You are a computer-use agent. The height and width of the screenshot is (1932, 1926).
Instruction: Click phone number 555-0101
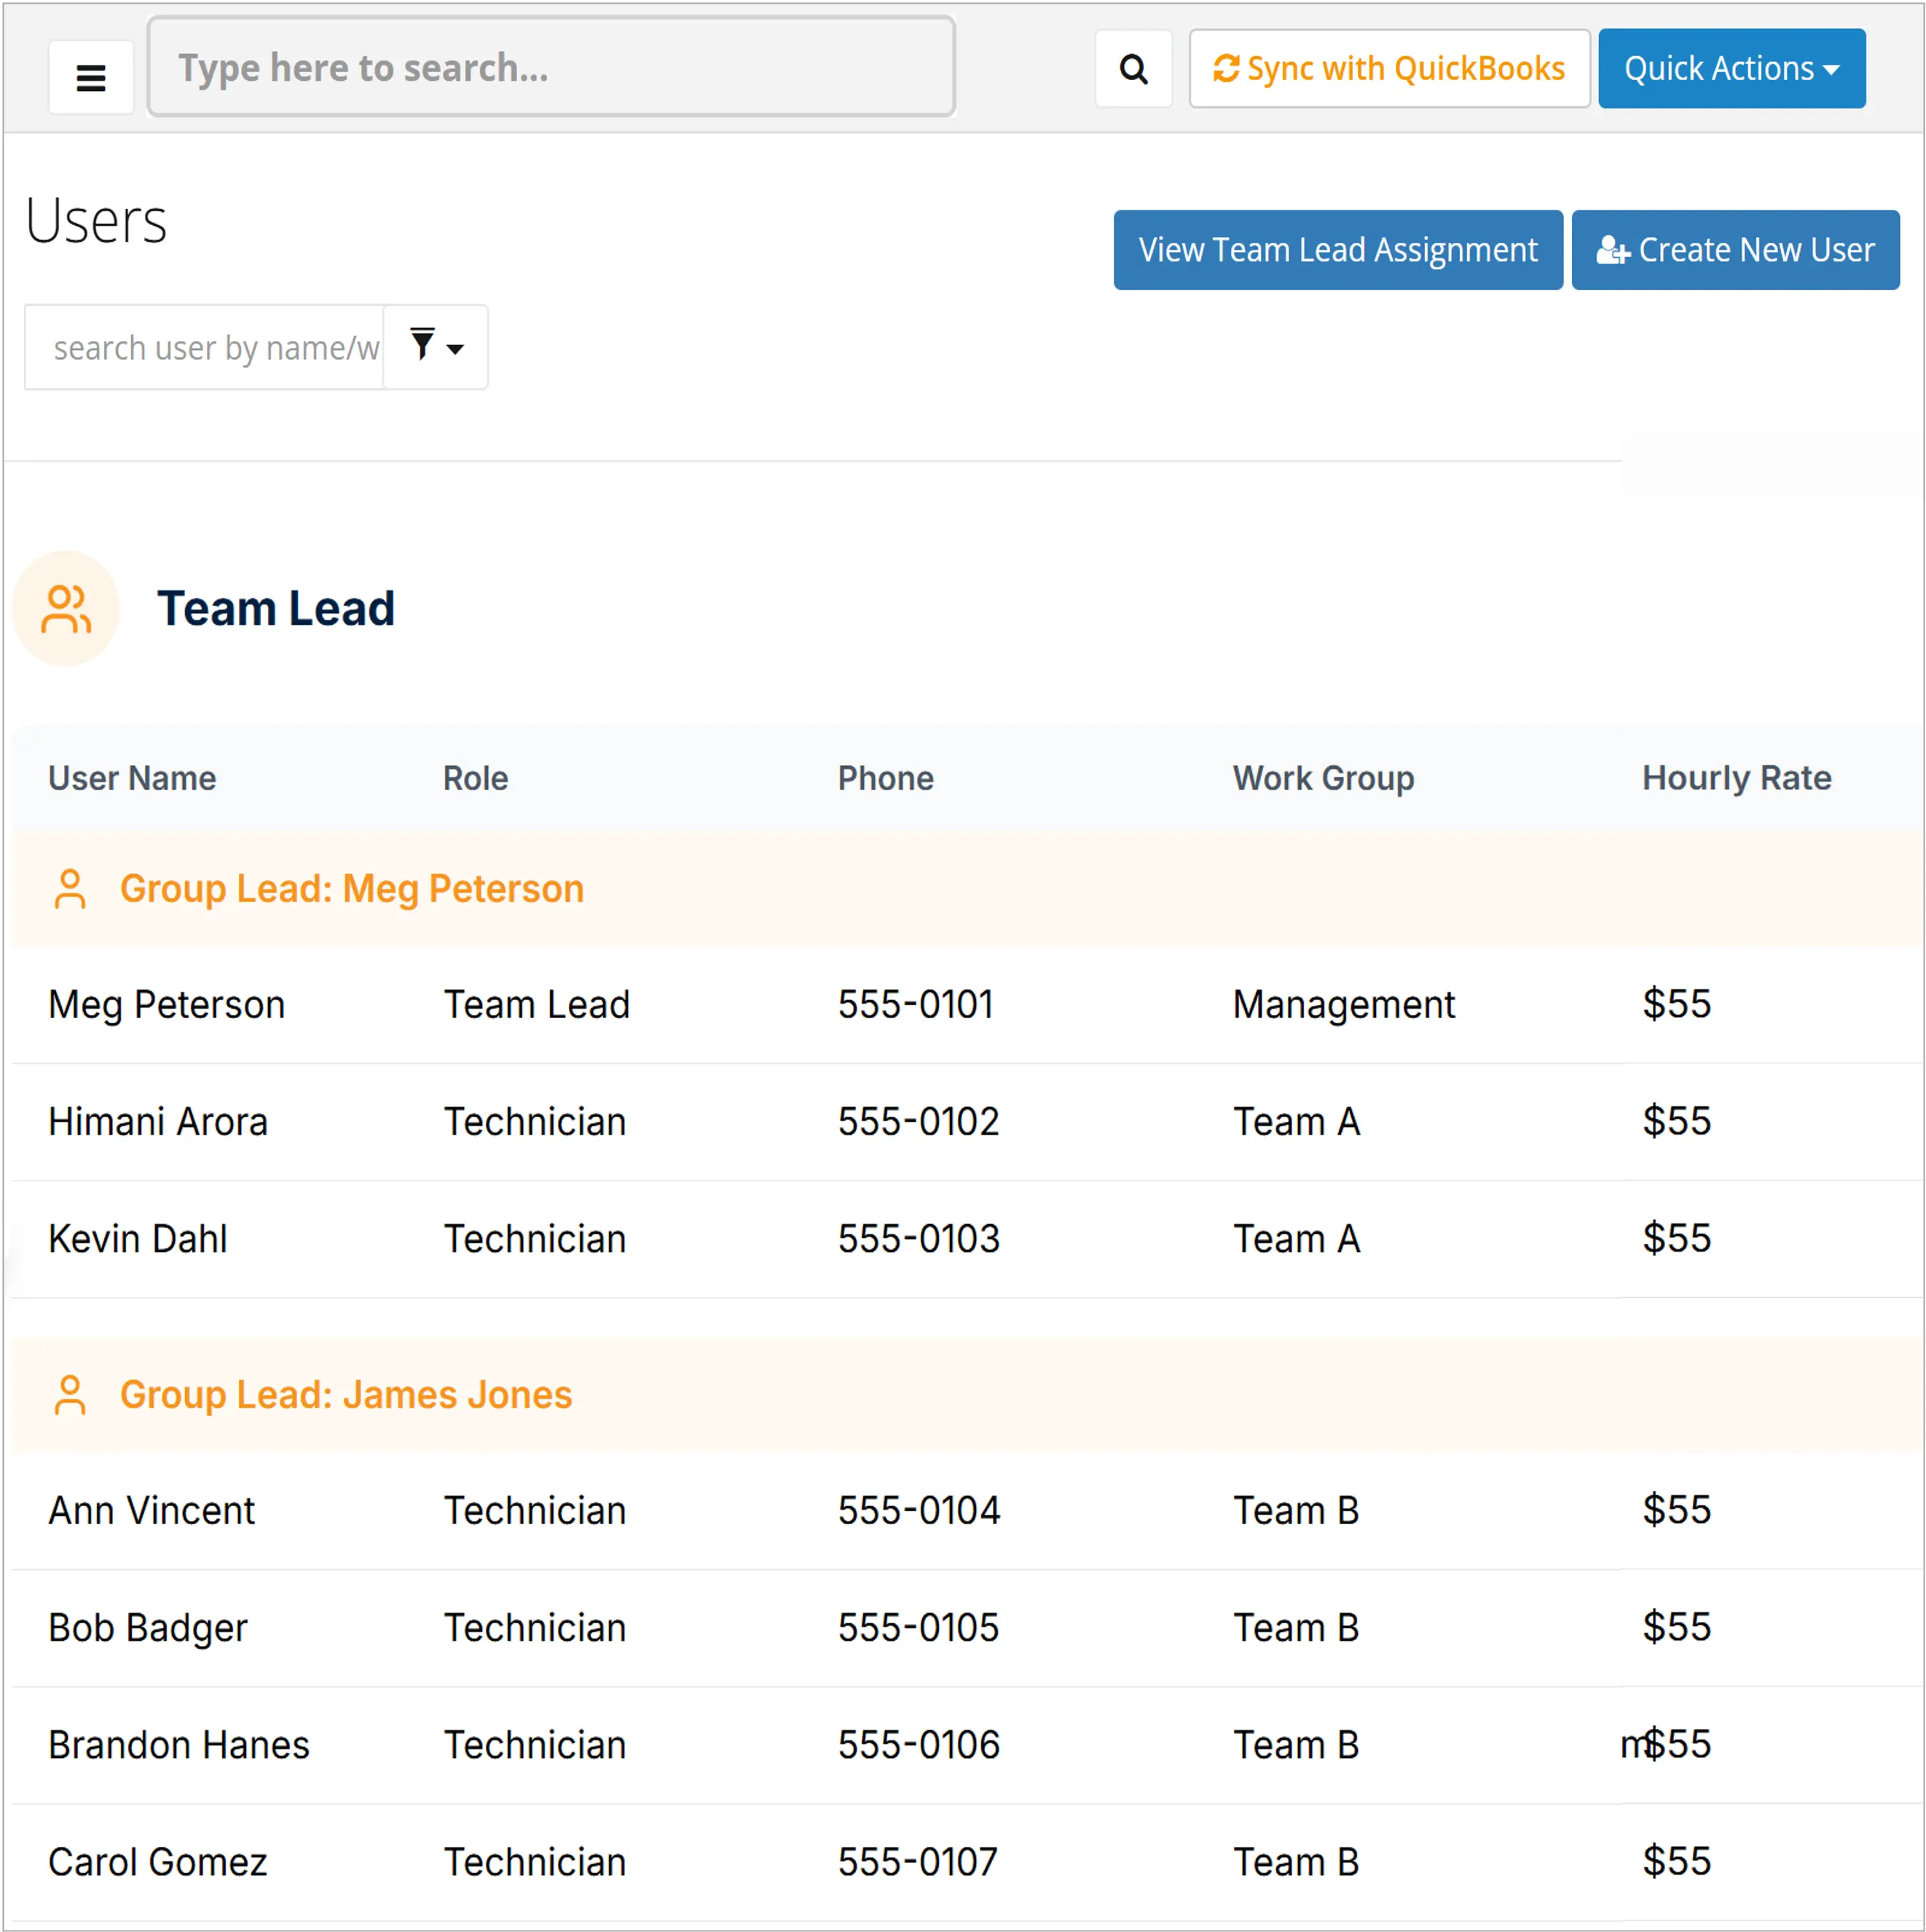pyautogui.click(x=916, y=1004)
